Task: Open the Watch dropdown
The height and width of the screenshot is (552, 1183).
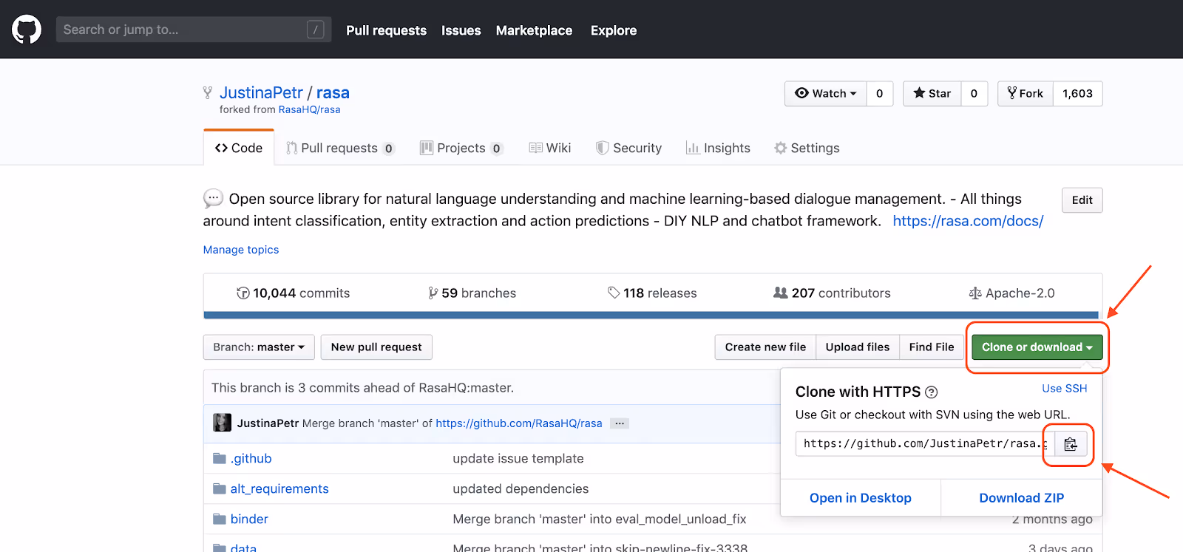Action: [x=825, y=93]
